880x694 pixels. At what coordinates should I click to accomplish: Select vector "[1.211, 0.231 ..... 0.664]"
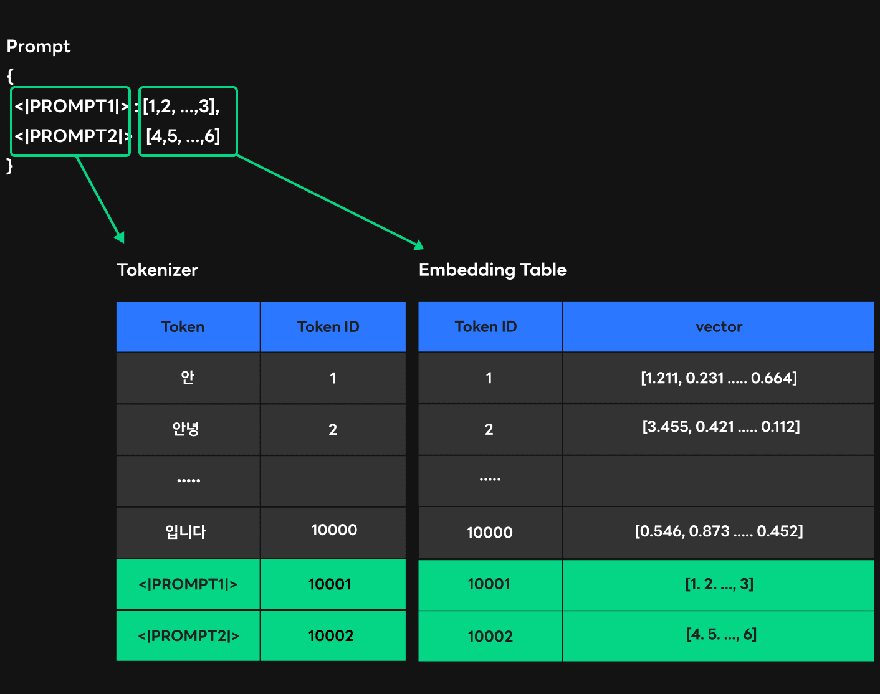718,378
